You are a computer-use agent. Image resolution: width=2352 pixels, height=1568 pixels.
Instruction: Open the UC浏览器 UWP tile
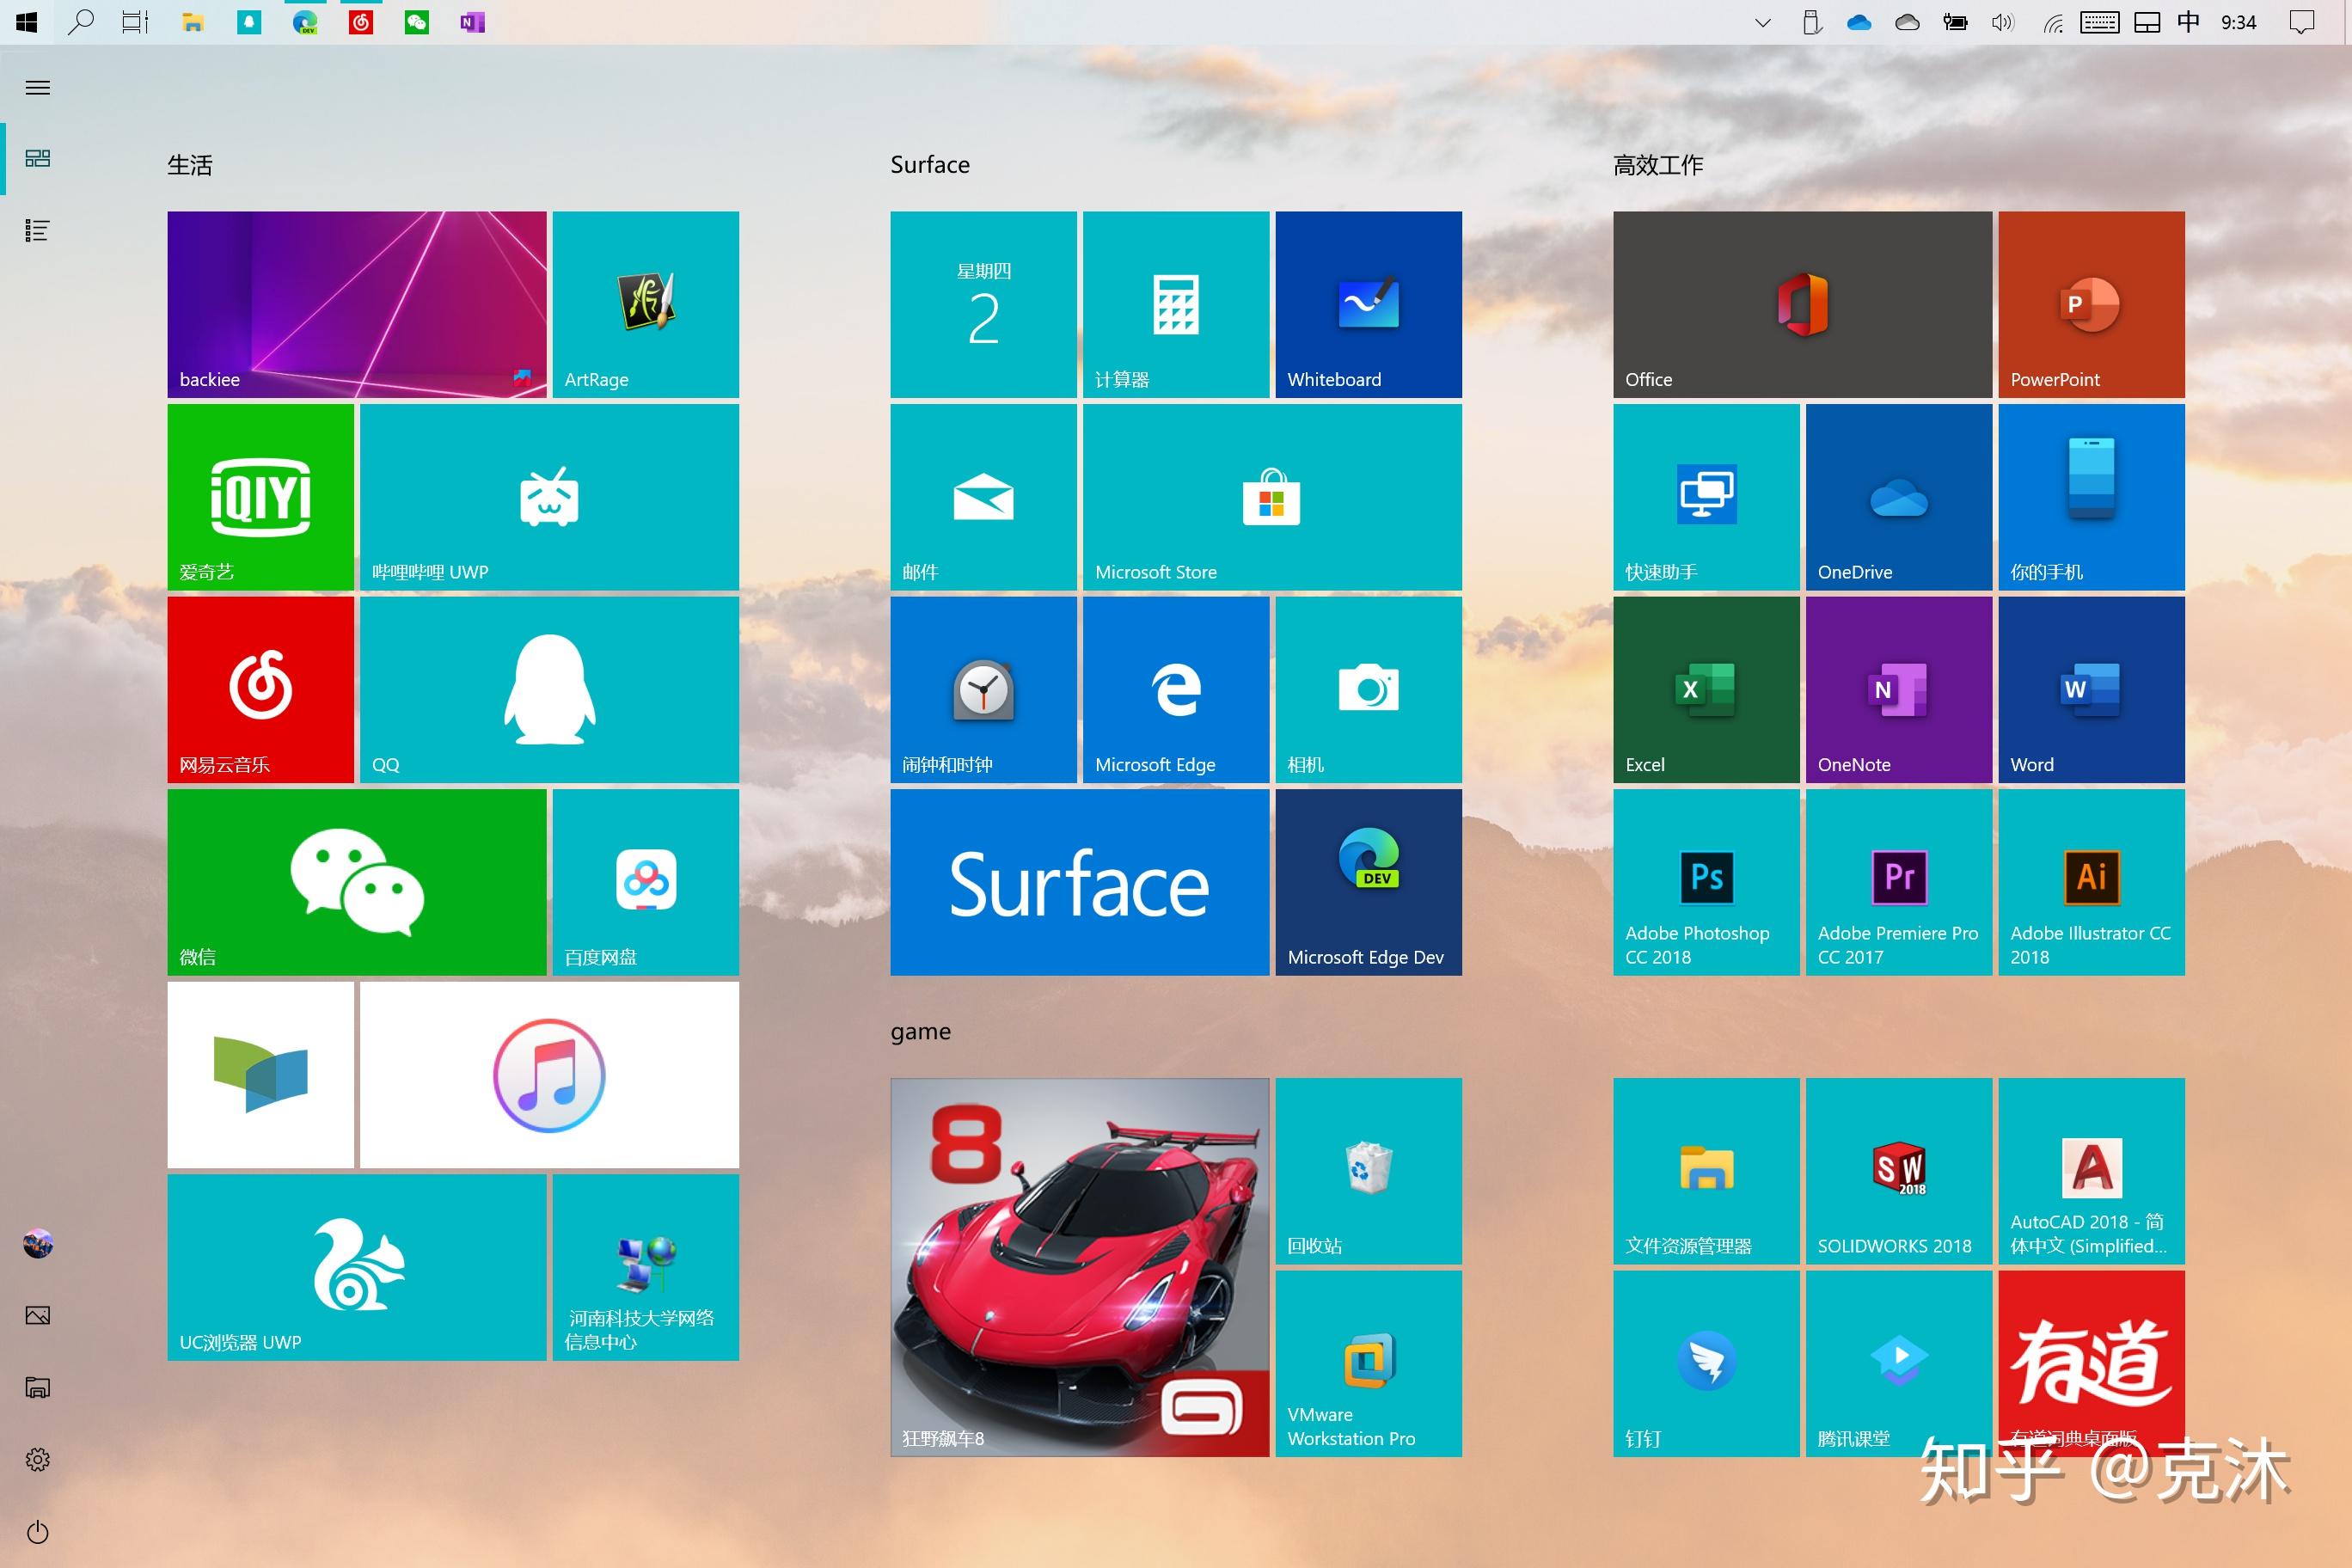tap(357, 1267)
